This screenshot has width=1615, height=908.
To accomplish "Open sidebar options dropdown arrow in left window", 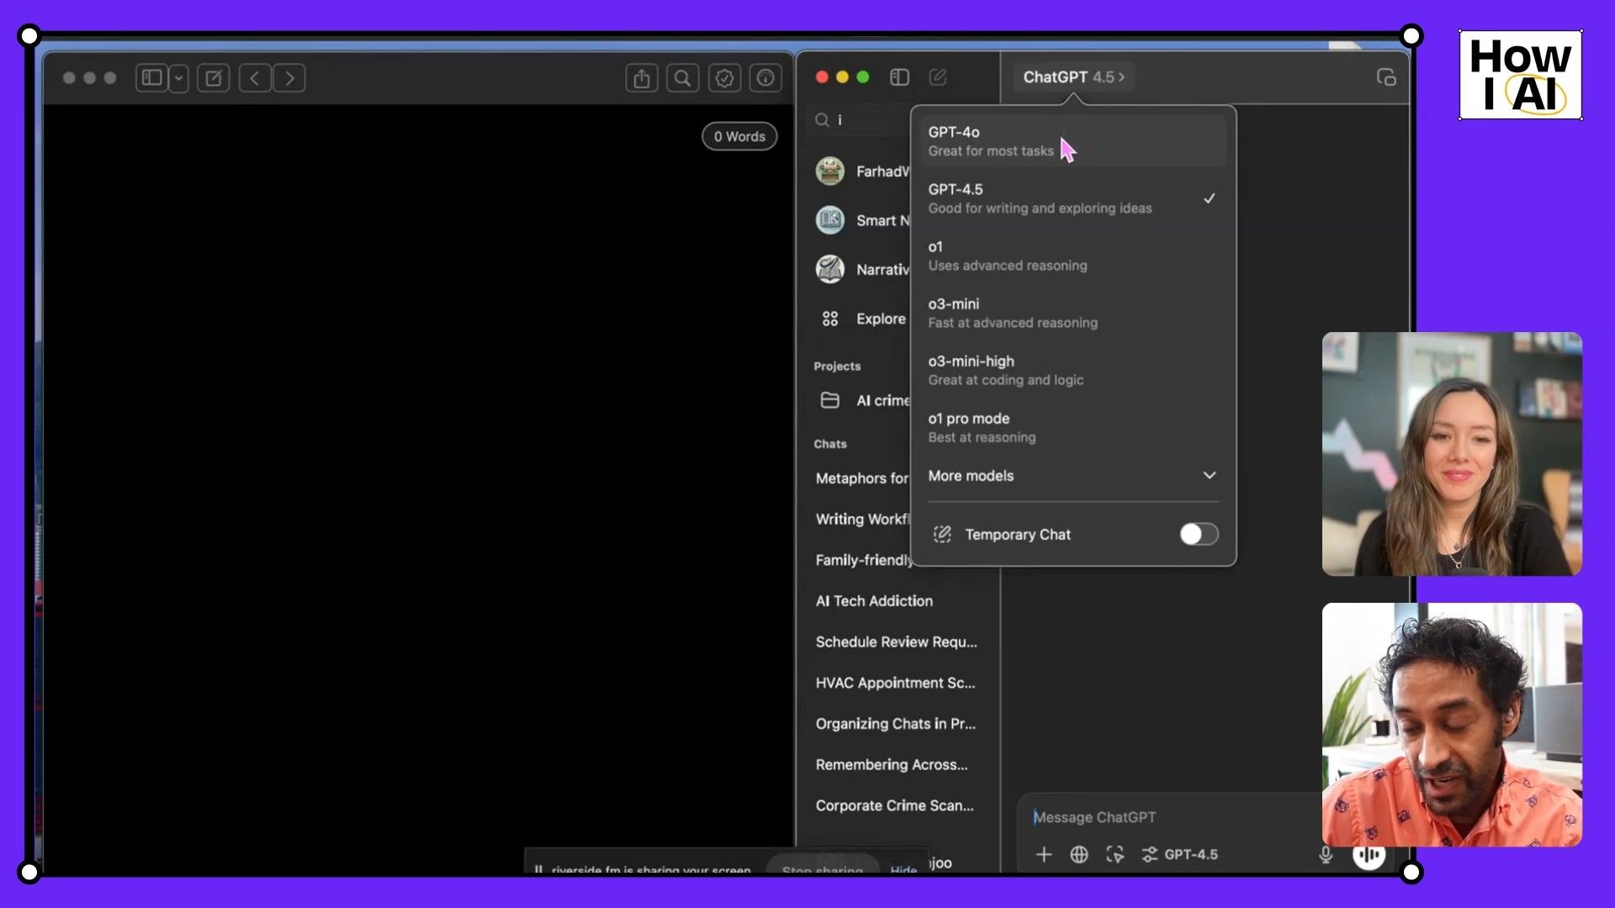I will [178, 78].
